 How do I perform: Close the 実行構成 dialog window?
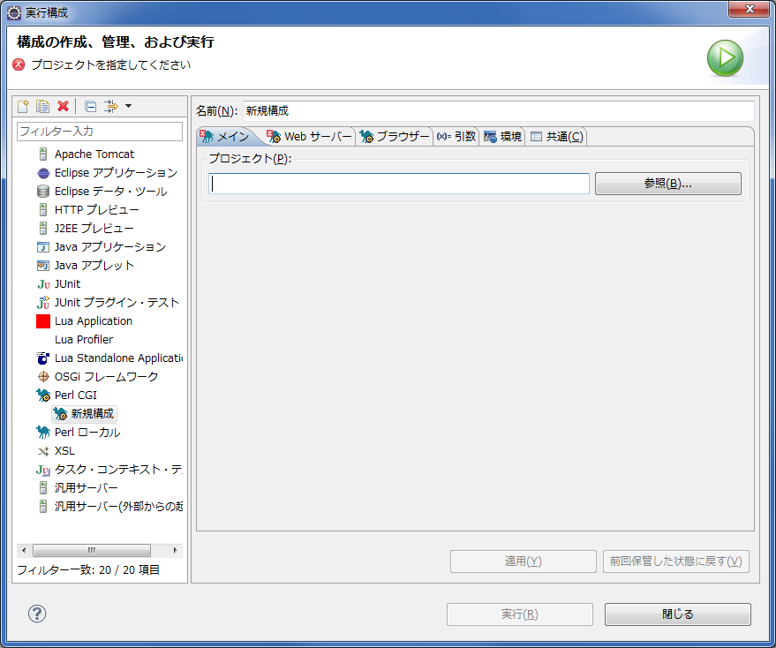(x=750, y=9)
